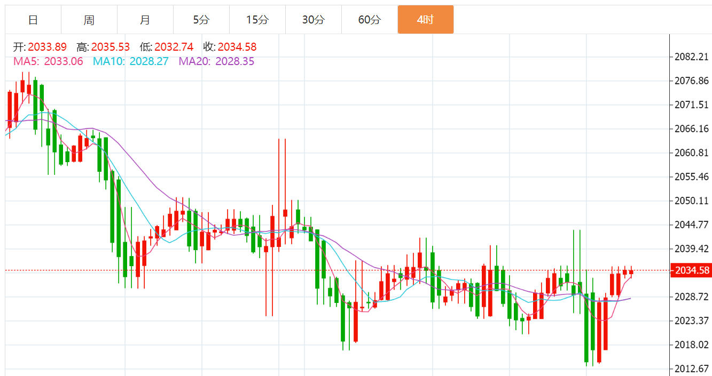
Task: Click the 2055.46 price axis label
Action: [x=692, y=177]
